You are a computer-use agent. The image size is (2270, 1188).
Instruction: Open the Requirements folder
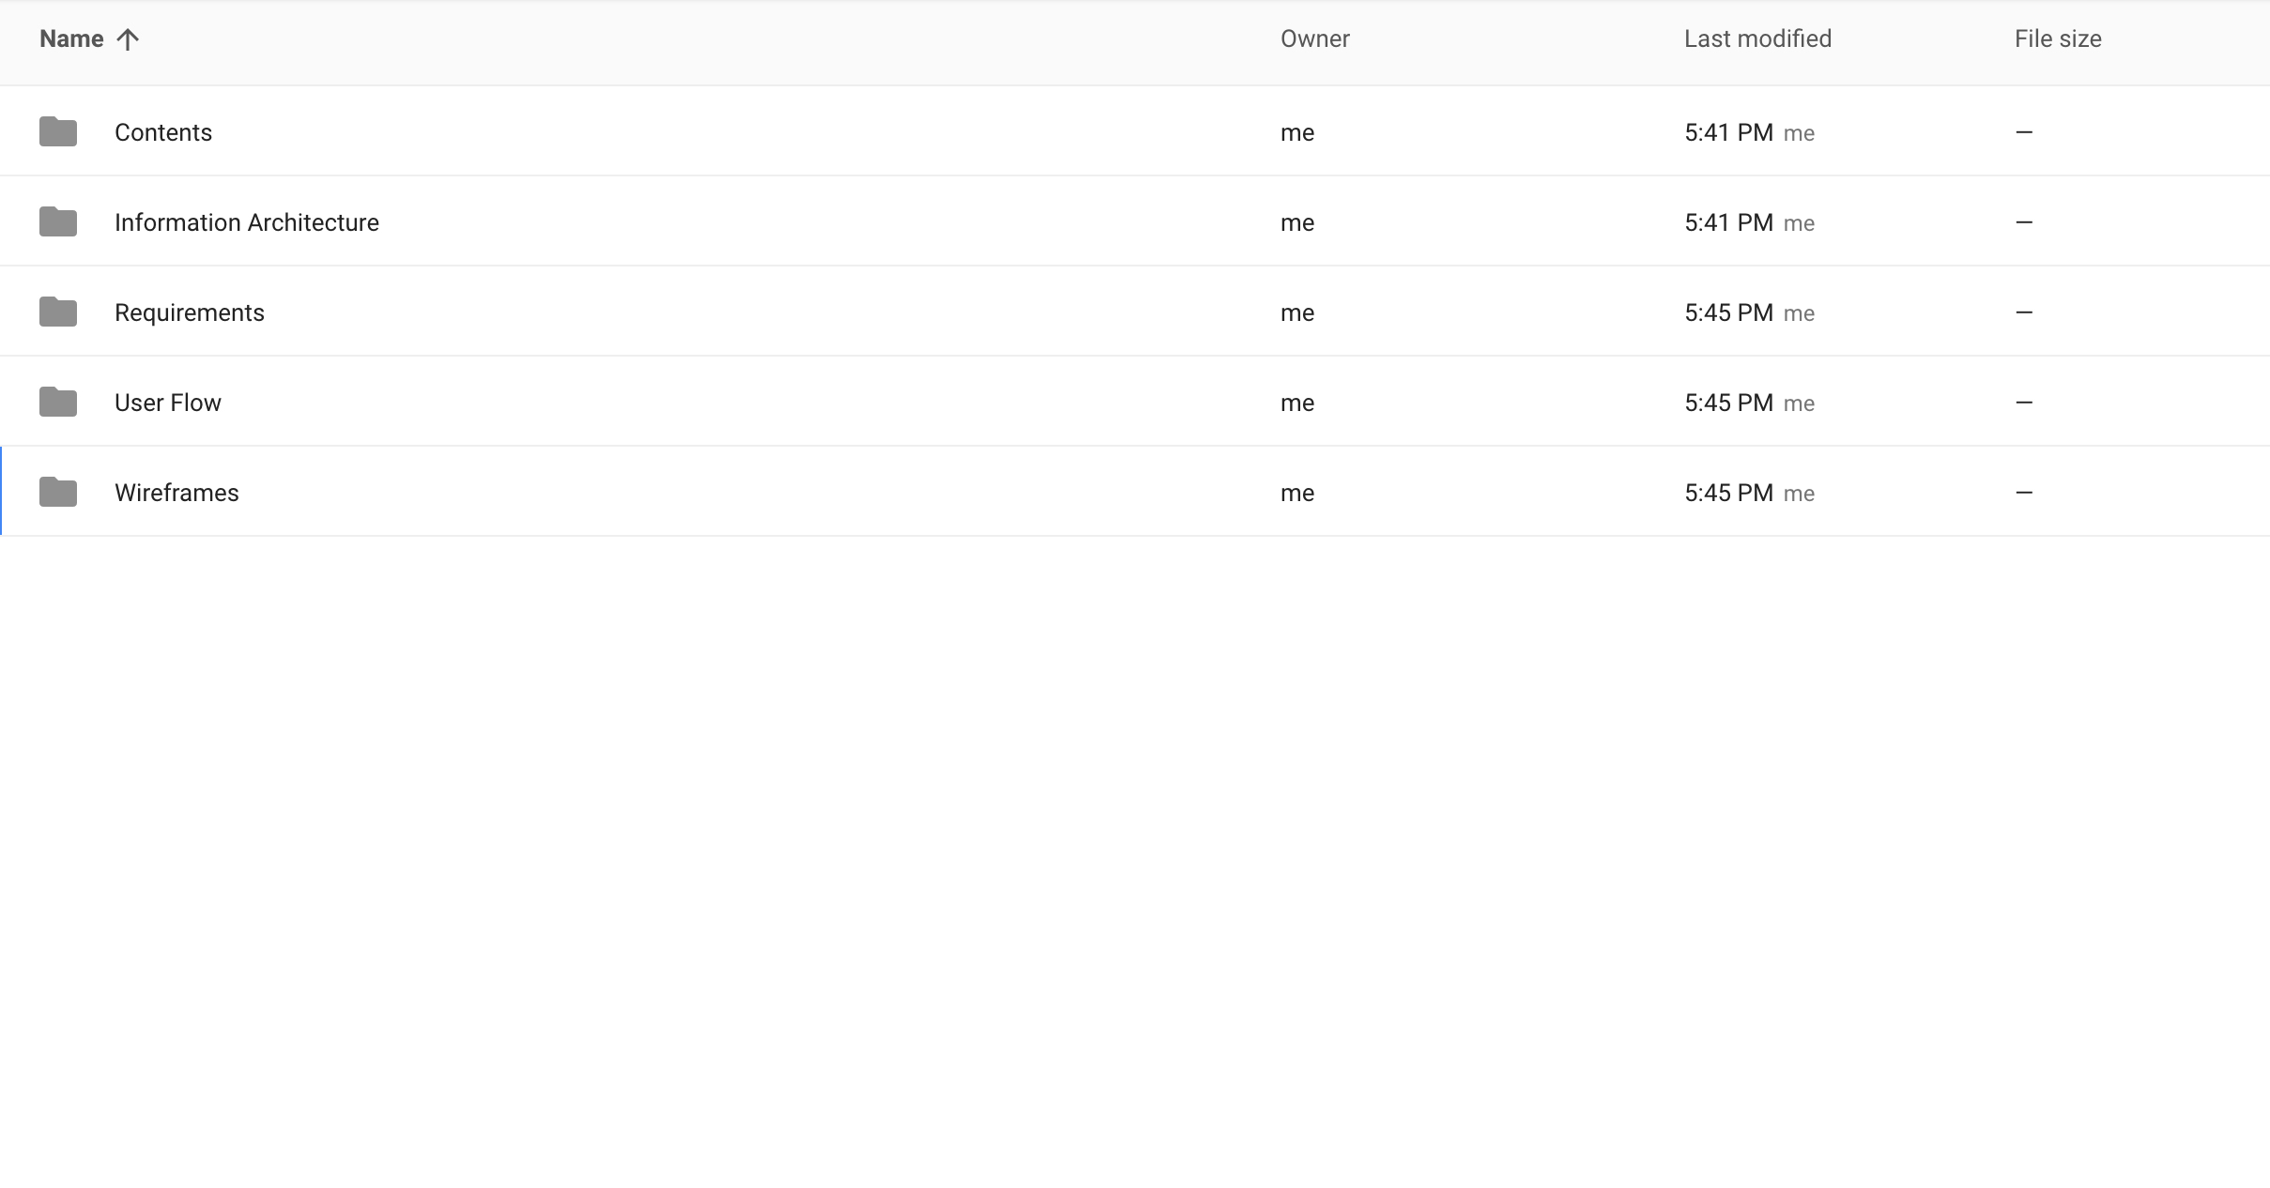click(189, 312)
